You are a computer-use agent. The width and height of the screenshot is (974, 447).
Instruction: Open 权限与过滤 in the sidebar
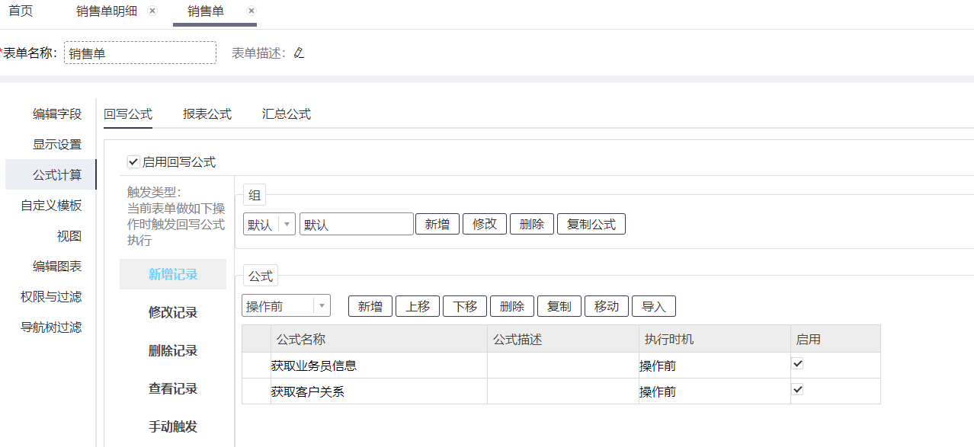pos(51,296)
